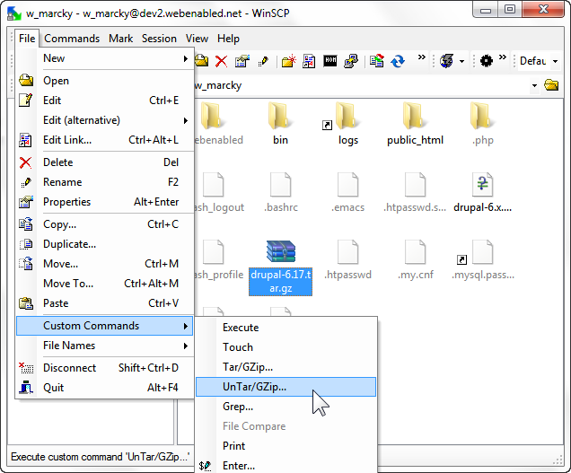Choose UnTar/GZip... custom command
This screenshot has width=571, height=473.
tap(285, 387)
